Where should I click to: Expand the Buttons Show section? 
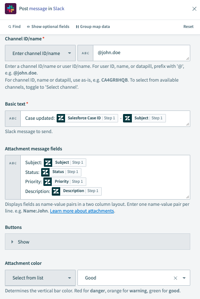click(x=97, y=242)
